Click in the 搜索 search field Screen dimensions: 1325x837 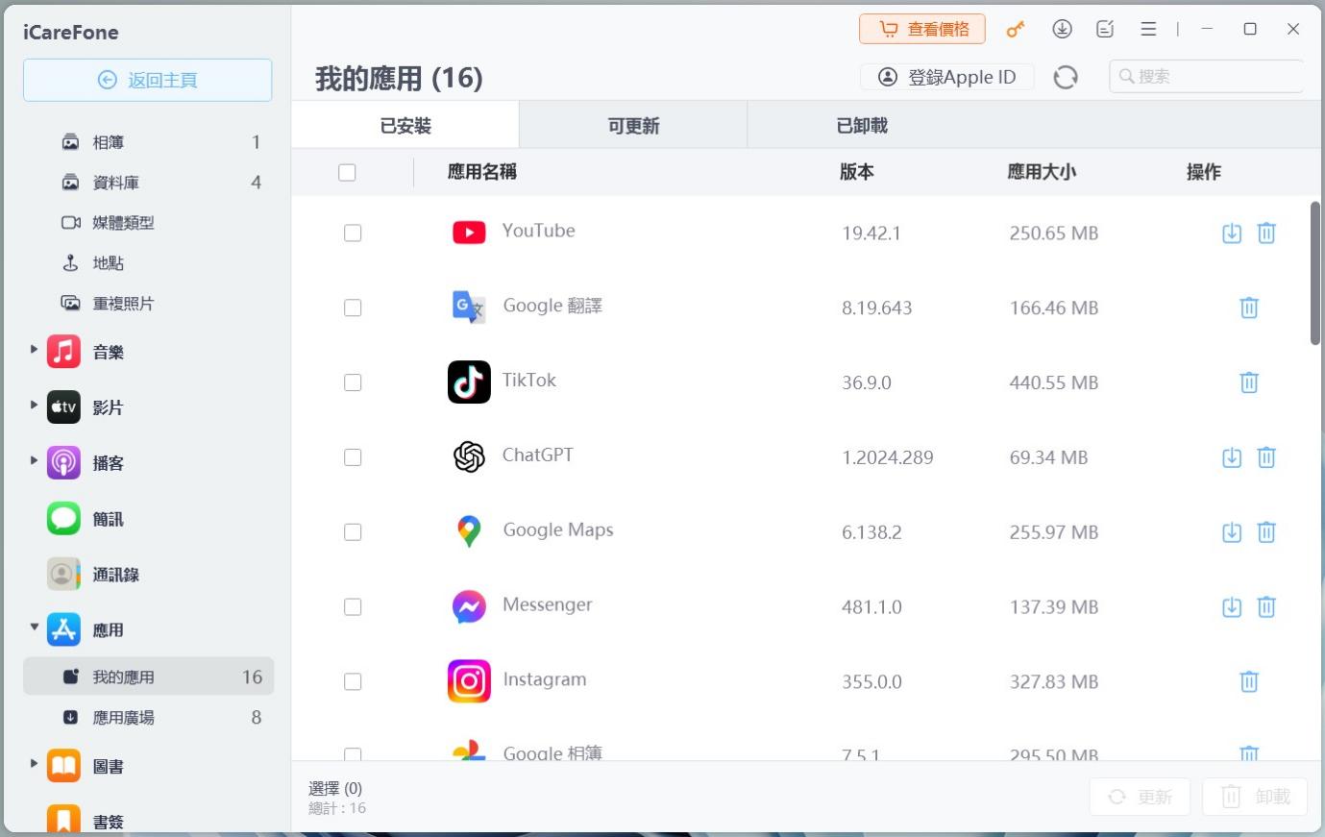click(1207, 76)
